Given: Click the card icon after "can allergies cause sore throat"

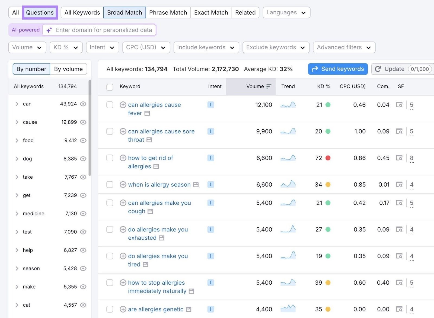Looking at the screenshot, I should [x=149, y=140].
